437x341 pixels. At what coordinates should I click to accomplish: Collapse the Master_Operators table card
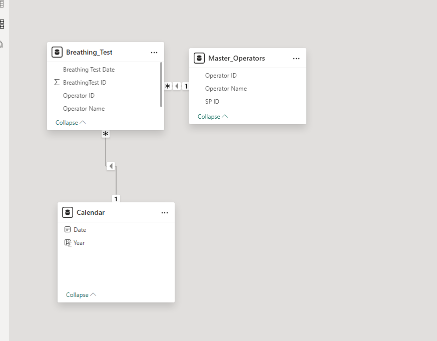pyautogui.click(x=213, y=117)
